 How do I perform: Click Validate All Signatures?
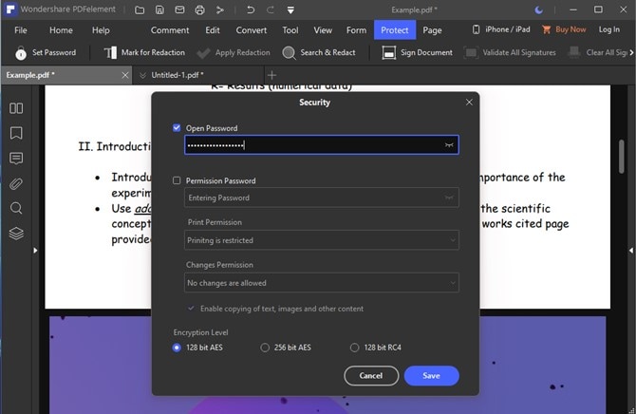(x=510, y=52)
